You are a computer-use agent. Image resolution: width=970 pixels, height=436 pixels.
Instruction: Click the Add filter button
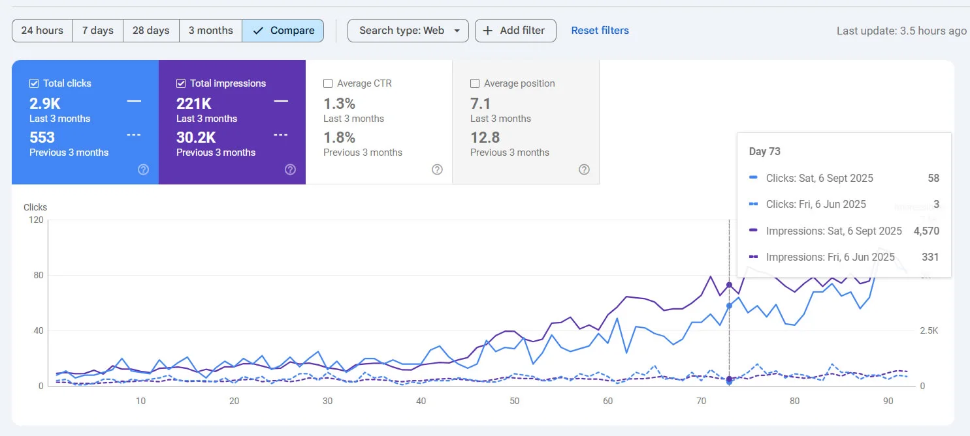pos(515,30)
